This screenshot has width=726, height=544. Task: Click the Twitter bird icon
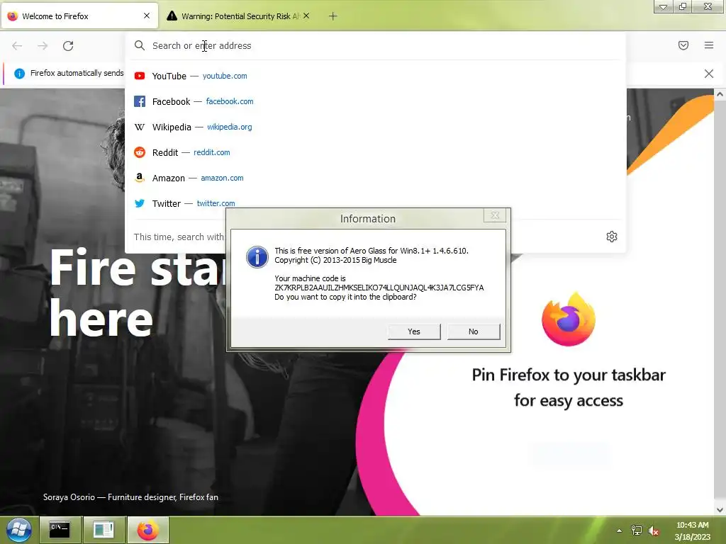click(140, 203)
